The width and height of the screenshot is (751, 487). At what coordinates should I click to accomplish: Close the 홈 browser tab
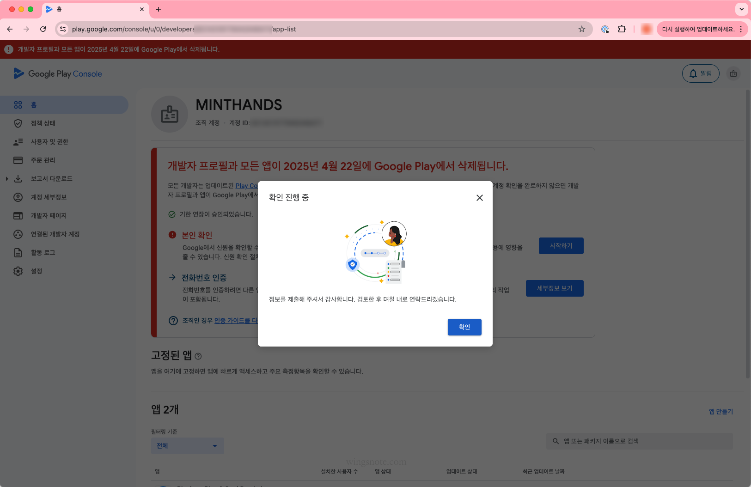[x=142, y=9]
